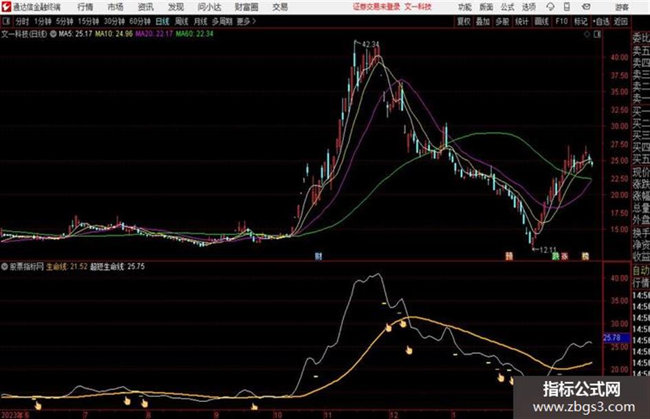650x419 pixels.
Task: Open the mail message icon
Action: [x=586, y=7]
